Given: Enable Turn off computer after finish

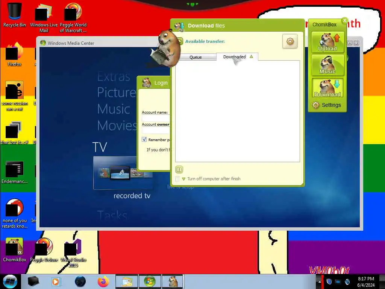Looking at the screenshot, I should pyautogui.click(x=177, y=179).
